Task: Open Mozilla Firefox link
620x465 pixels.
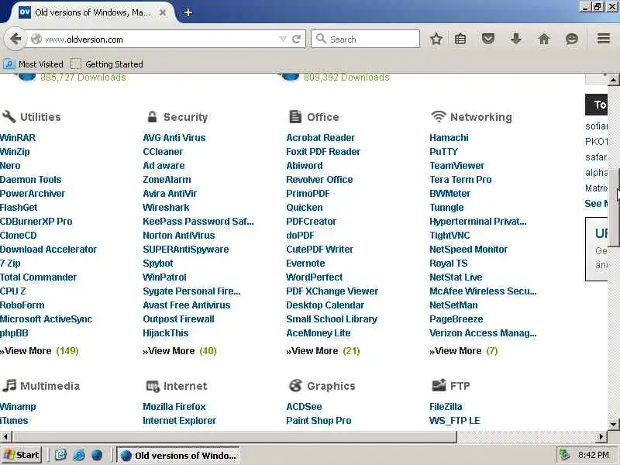Action: (174, 406)
